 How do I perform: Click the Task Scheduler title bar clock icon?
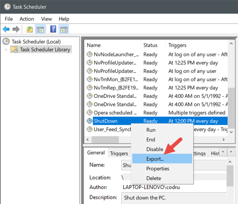[7, 7]
